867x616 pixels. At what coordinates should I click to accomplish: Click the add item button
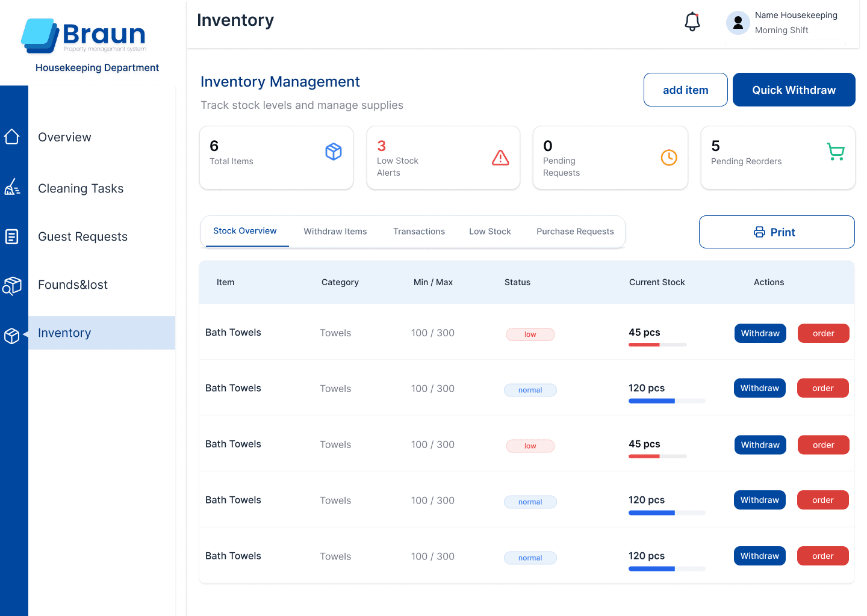tap(686, 90)
